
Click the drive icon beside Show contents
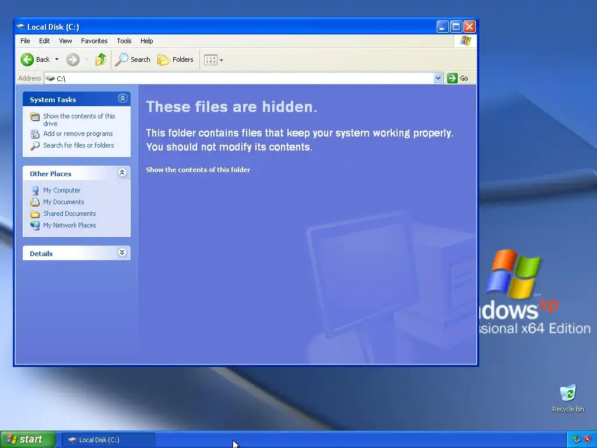35,117
